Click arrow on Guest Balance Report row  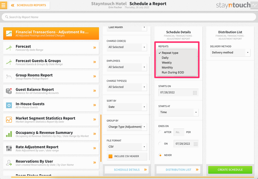point(95,91)
